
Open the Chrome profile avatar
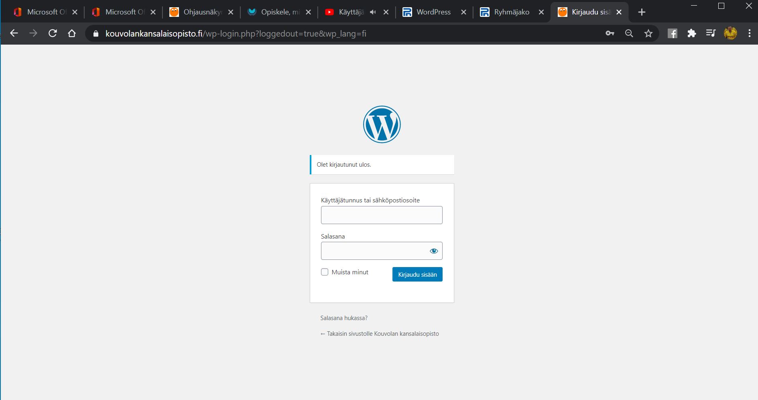coord(730,33)
